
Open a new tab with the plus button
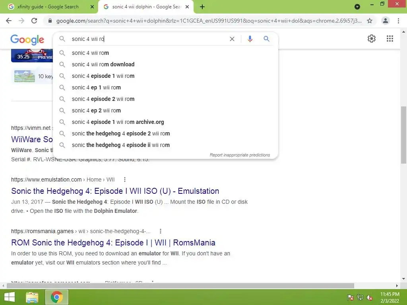pyautogui.click(x=202, y=7)
